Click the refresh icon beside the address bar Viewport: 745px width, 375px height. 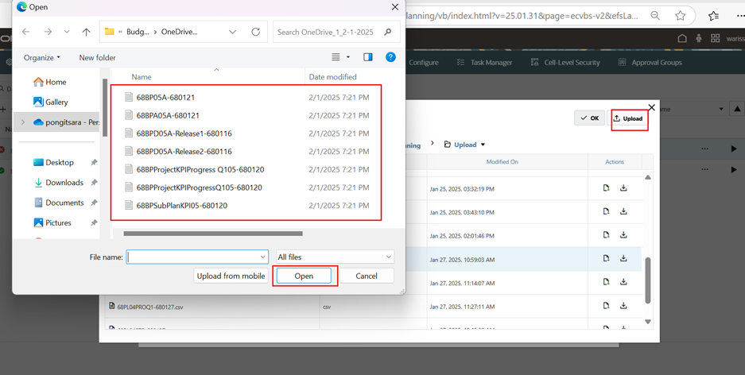click(x=255, y=32)
